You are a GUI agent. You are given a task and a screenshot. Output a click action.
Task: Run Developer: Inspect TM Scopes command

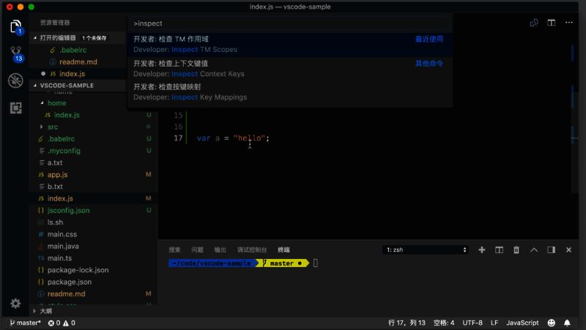(x=289, y=44)
